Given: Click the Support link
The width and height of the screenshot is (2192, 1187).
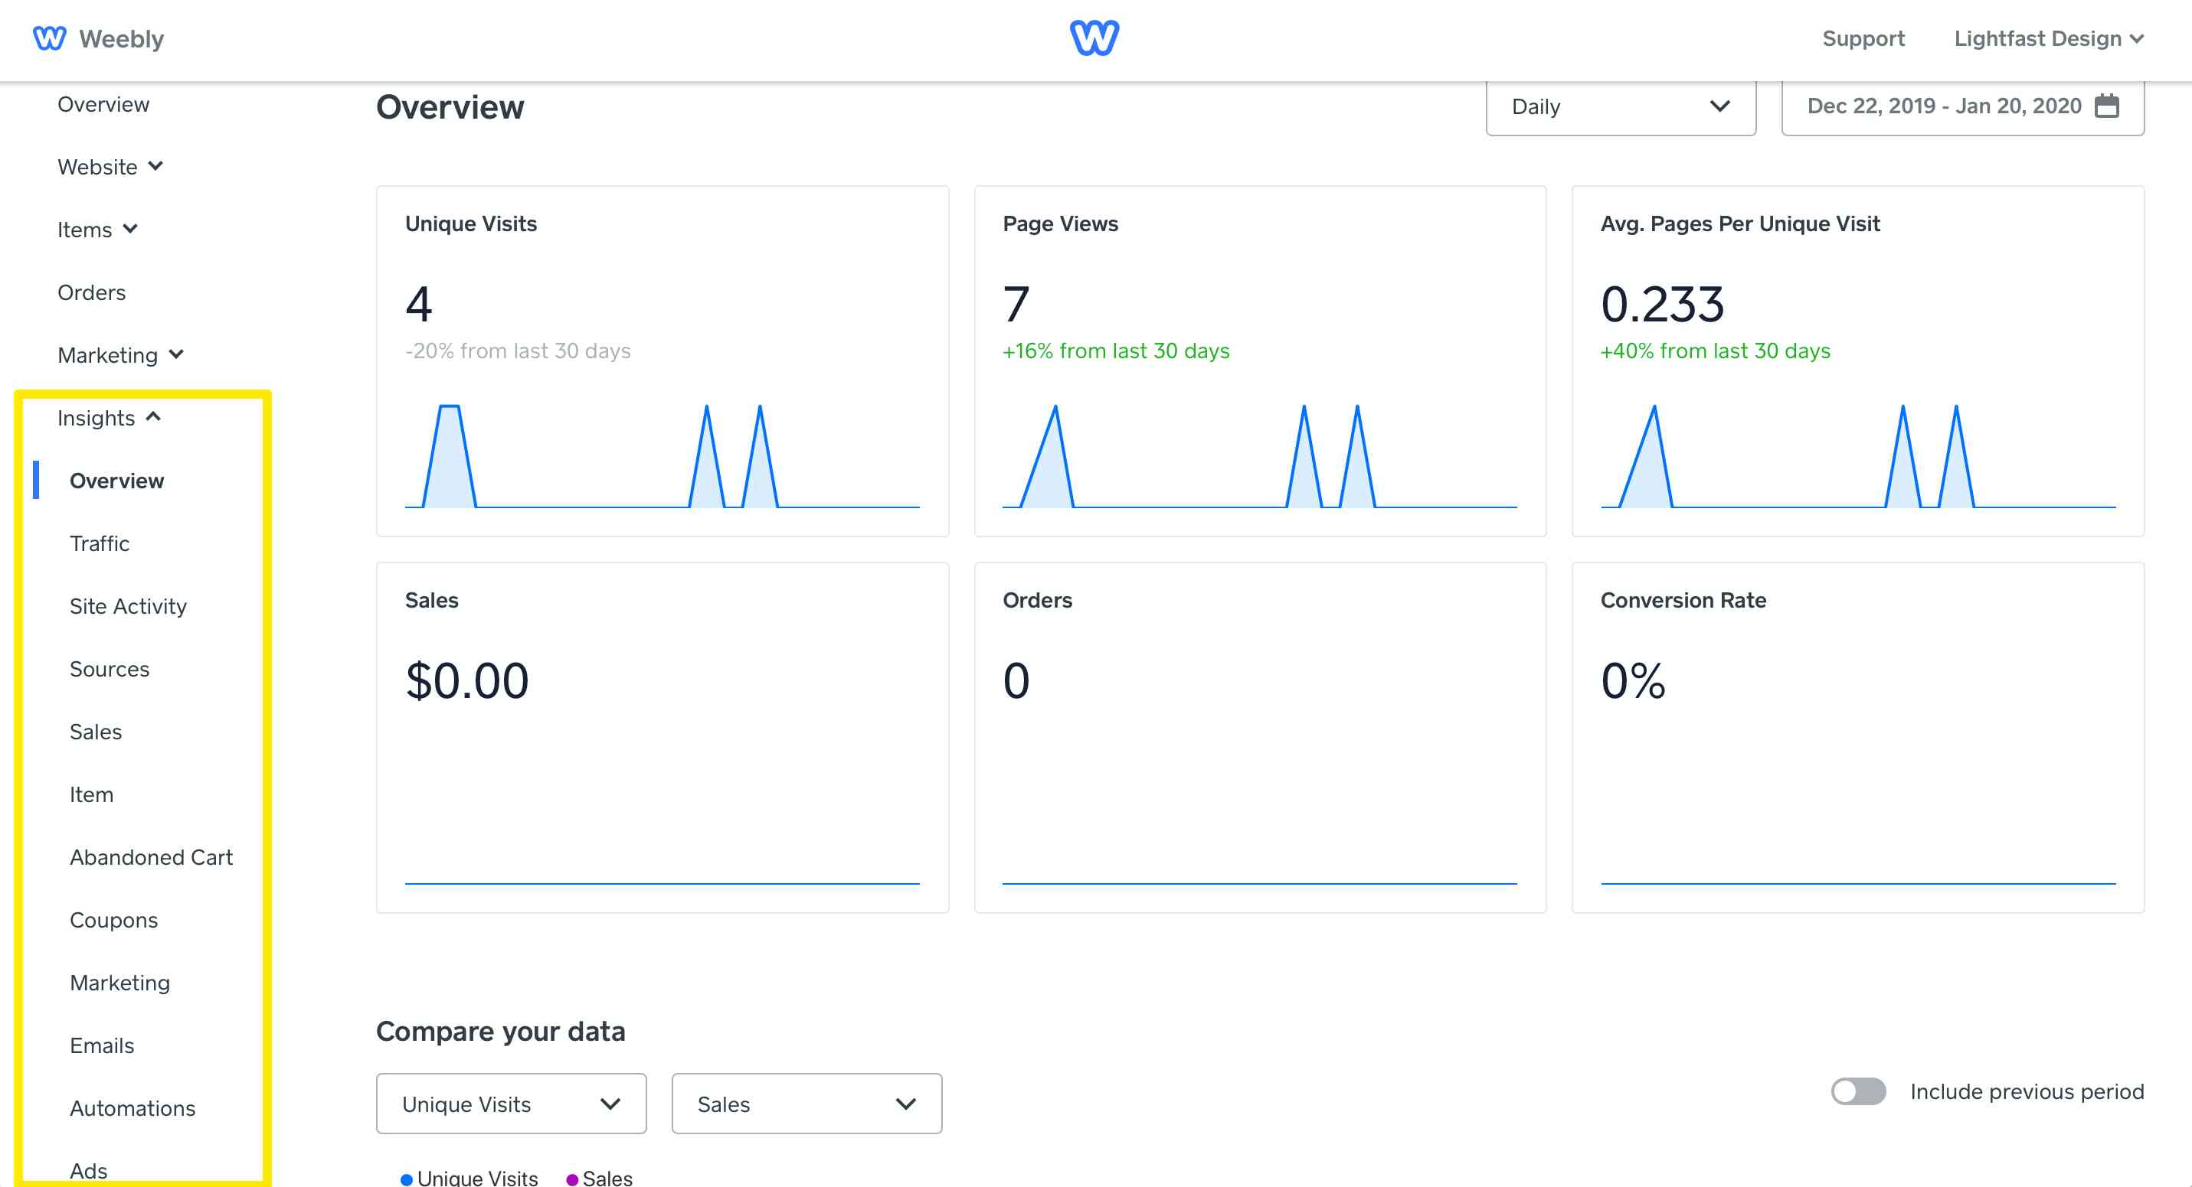Looking at the screenshot, I should pos(1863,39).
